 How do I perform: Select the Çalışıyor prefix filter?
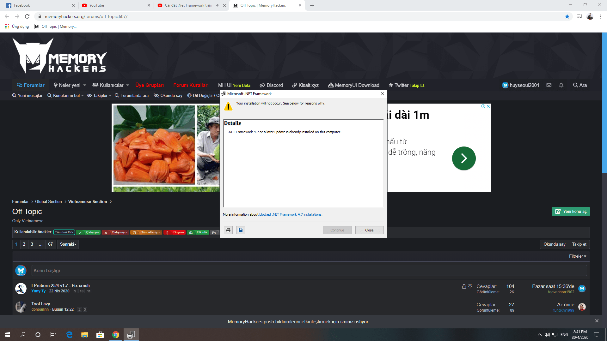coord(89,232)
